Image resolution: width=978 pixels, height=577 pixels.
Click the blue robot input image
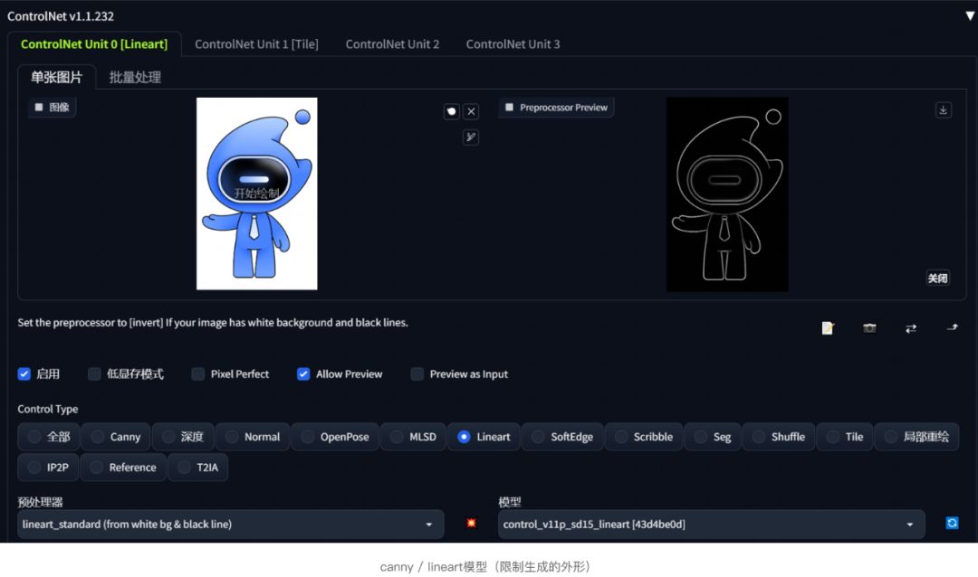[x=256, y=194]
